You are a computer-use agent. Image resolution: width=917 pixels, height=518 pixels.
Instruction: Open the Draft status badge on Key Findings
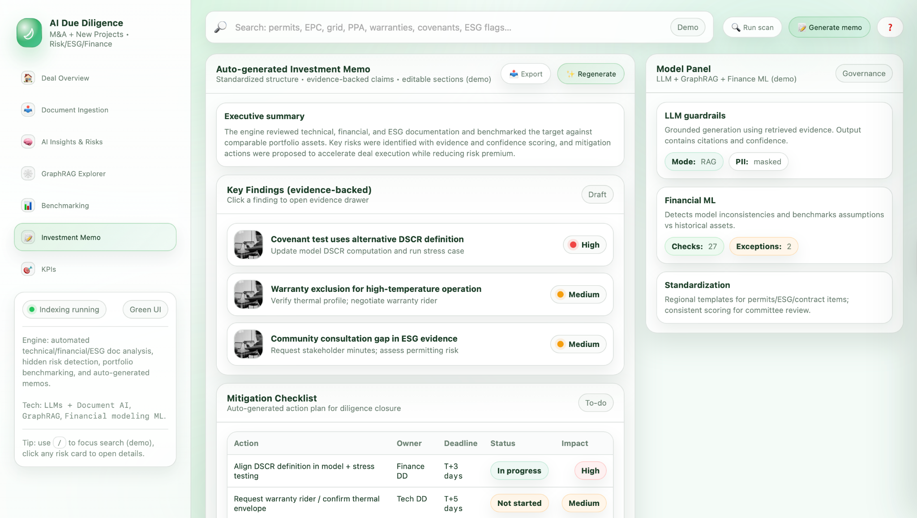click(597, 194)
